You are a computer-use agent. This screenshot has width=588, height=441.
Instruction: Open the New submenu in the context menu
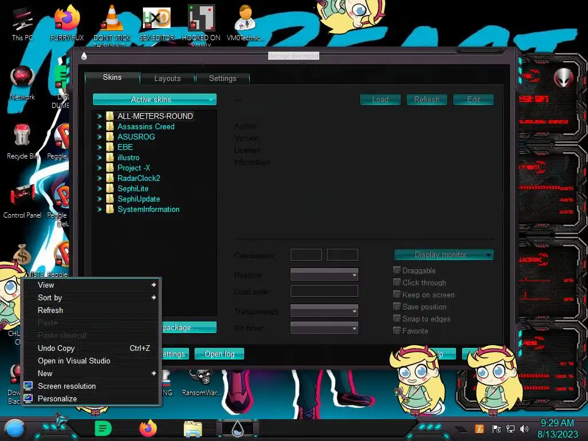click(x=92, y=373)
